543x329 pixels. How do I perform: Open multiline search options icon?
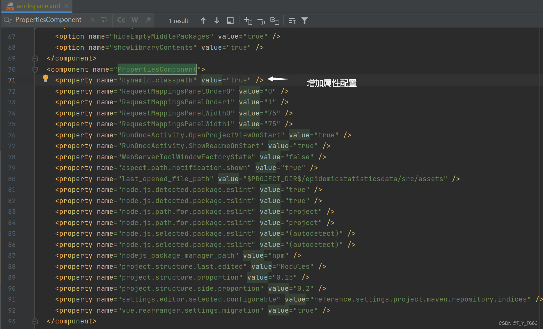(292, 21)
